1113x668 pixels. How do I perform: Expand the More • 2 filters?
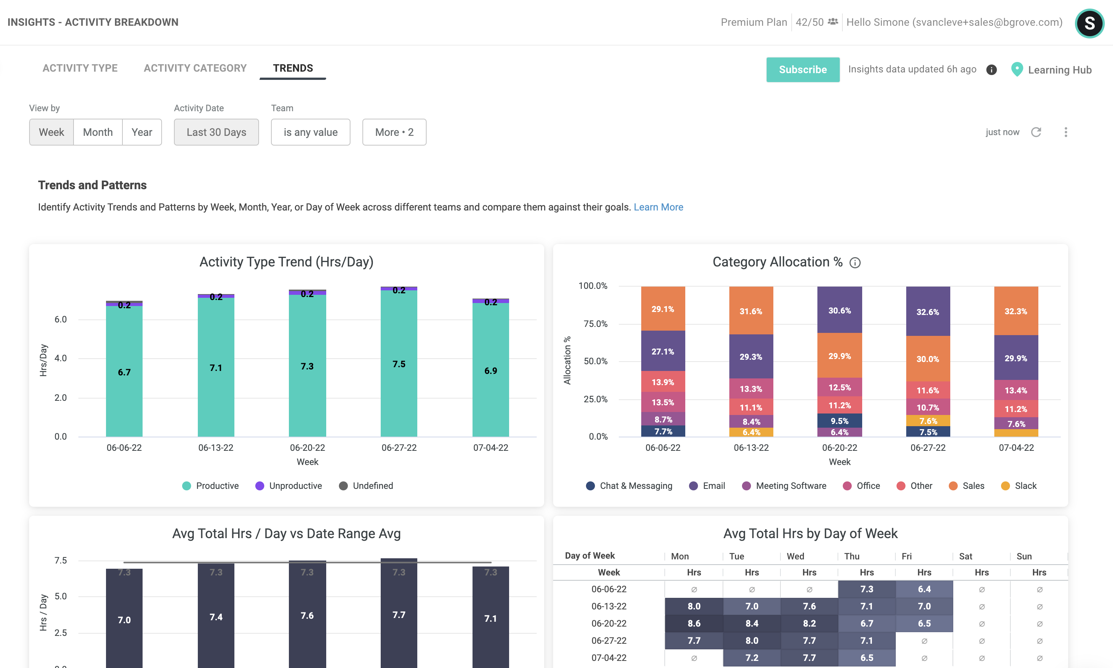394,132
